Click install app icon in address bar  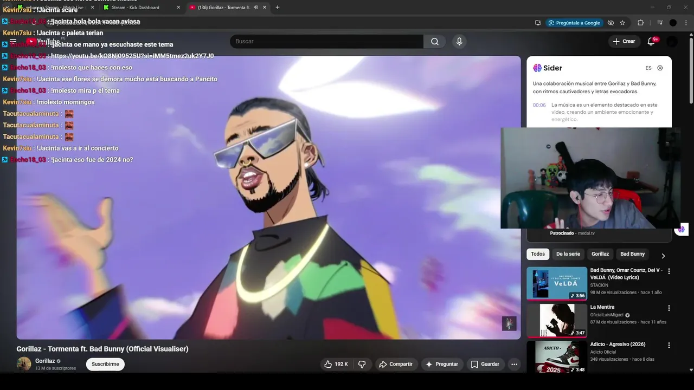(538, 23)
